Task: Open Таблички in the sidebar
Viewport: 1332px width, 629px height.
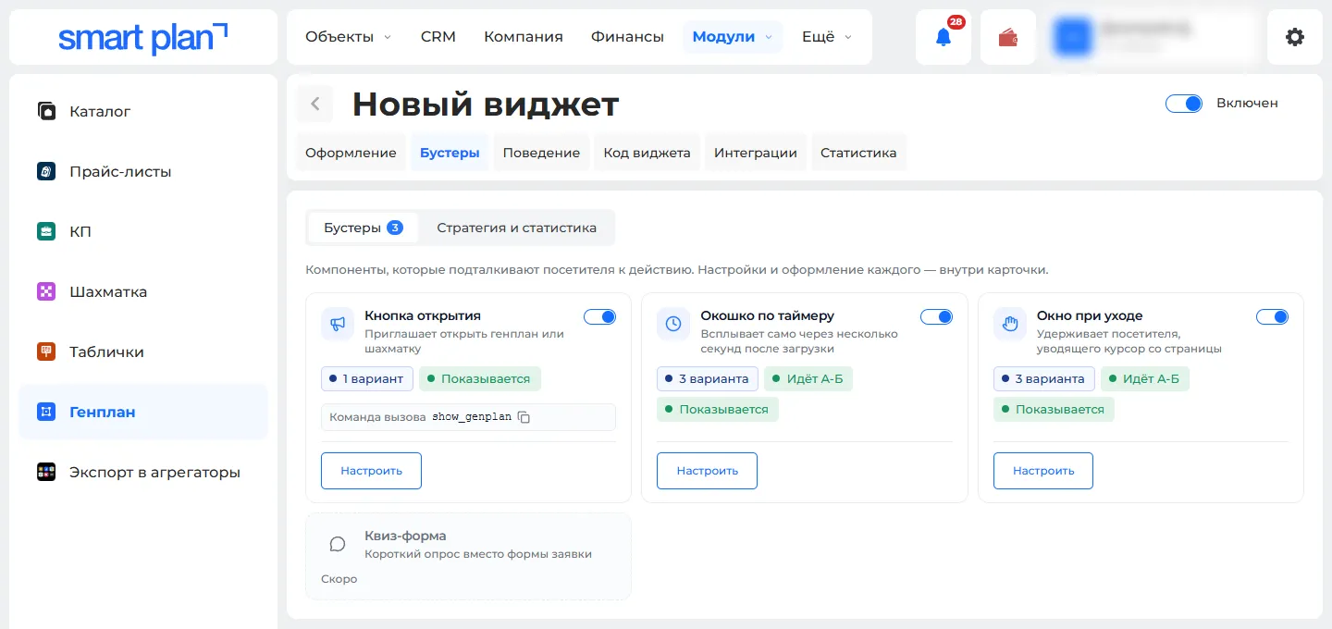Action: click(143, 351)
